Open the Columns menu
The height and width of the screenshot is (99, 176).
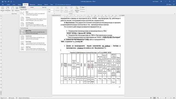[x=17, y=9]
